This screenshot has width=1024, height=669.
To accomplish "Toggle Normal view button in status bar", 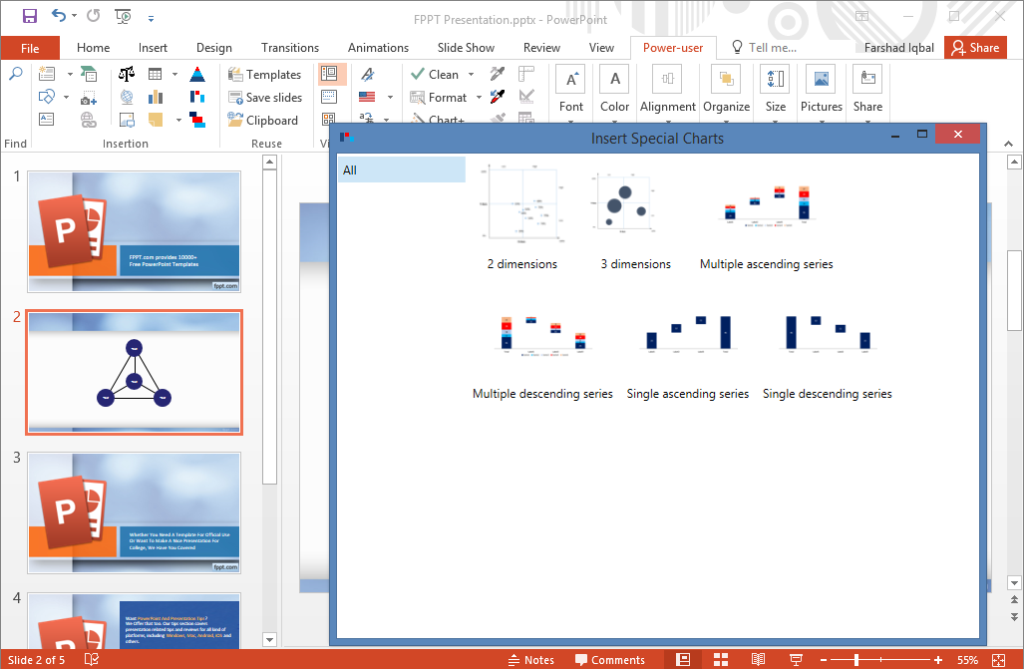I will tap(683, 659).
